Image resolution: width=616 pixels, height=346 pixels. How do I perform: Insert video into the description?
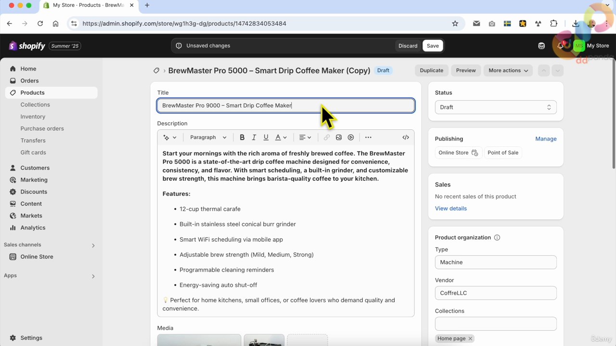pyautogui.click(x=351, y=137)
